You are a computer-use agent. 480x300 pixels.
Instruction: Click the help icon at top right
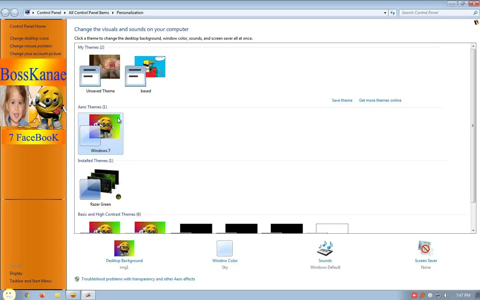(476, 22)
